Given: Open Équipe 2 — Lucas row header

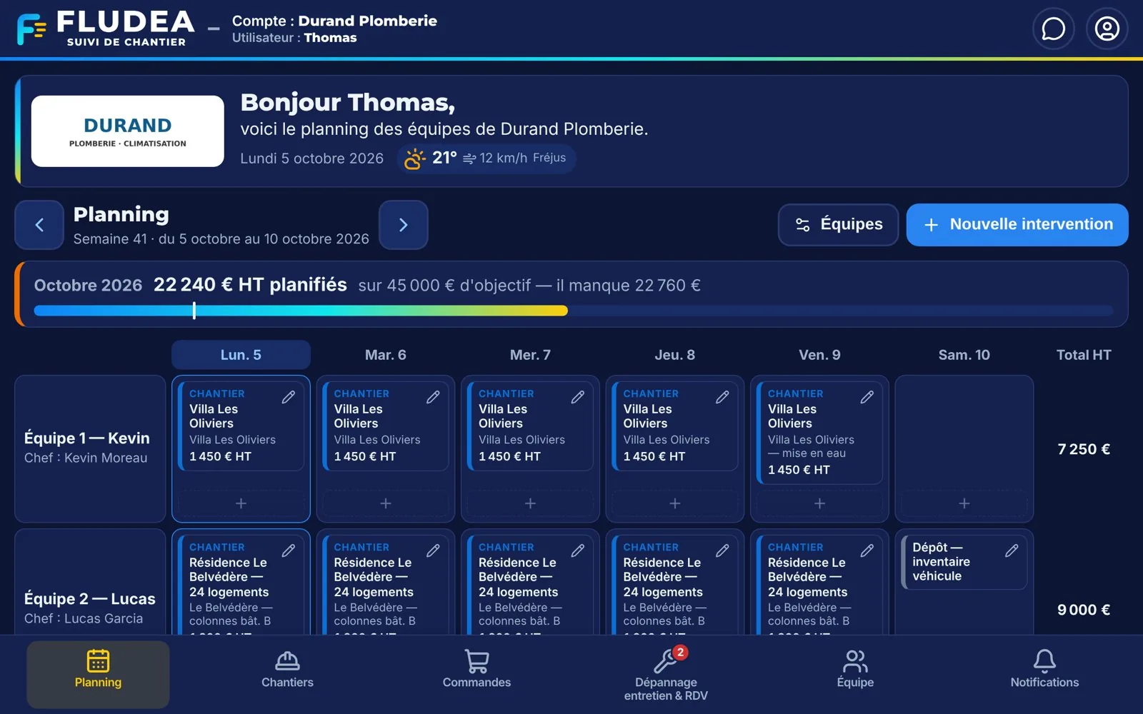Looking at the screenshot, I should click(x=90, y=582).
